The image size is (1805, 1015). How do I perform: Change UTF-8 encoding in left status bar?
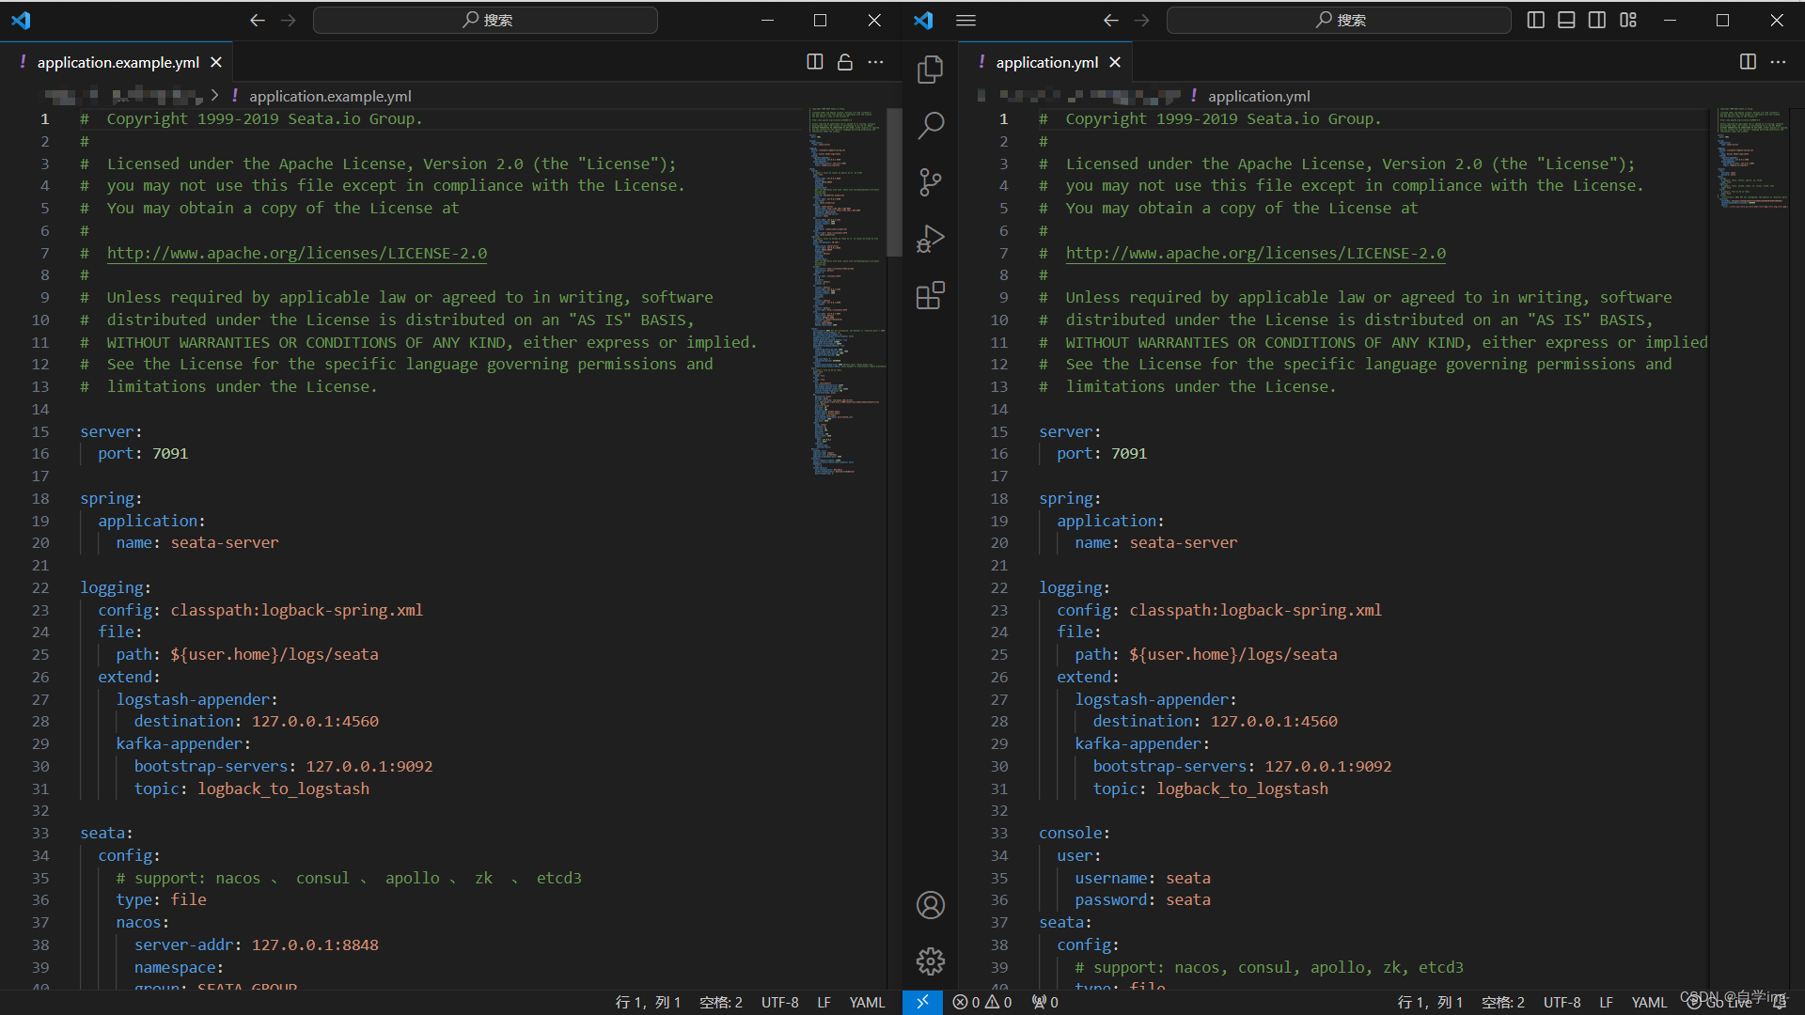click(x=779, y=1002)
